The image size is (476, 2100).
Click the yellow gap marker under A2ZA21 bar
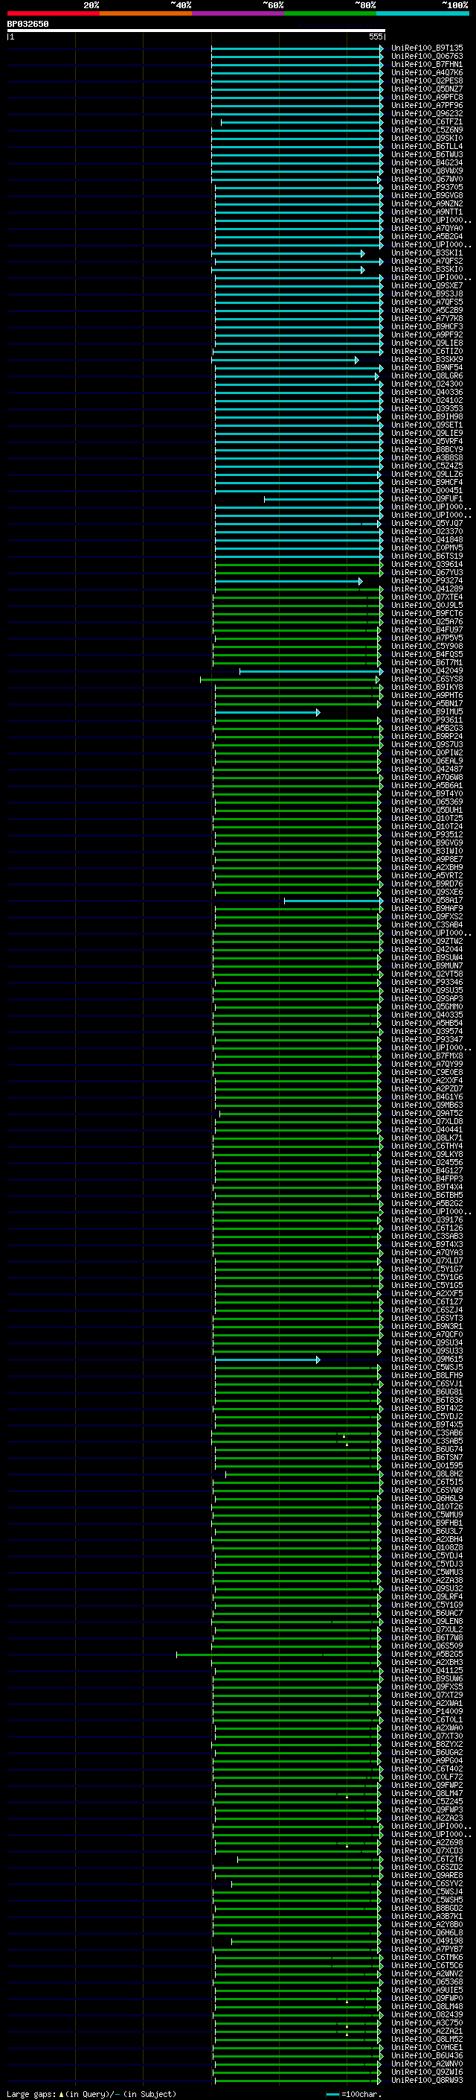347,2034
